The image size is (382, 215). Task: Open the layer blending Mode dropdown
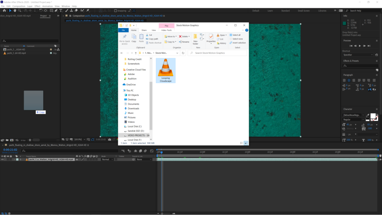(x=107, y=159)
